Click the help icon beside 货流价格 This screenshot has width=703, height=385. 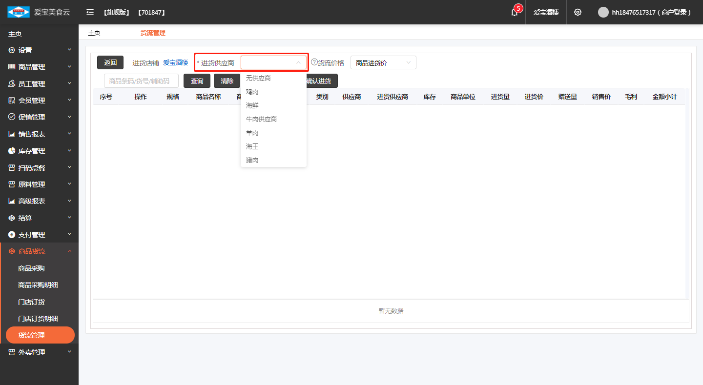coord(314,62)
